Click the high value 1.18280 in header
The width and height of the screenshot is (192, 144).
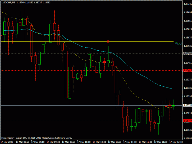(29, 2)
